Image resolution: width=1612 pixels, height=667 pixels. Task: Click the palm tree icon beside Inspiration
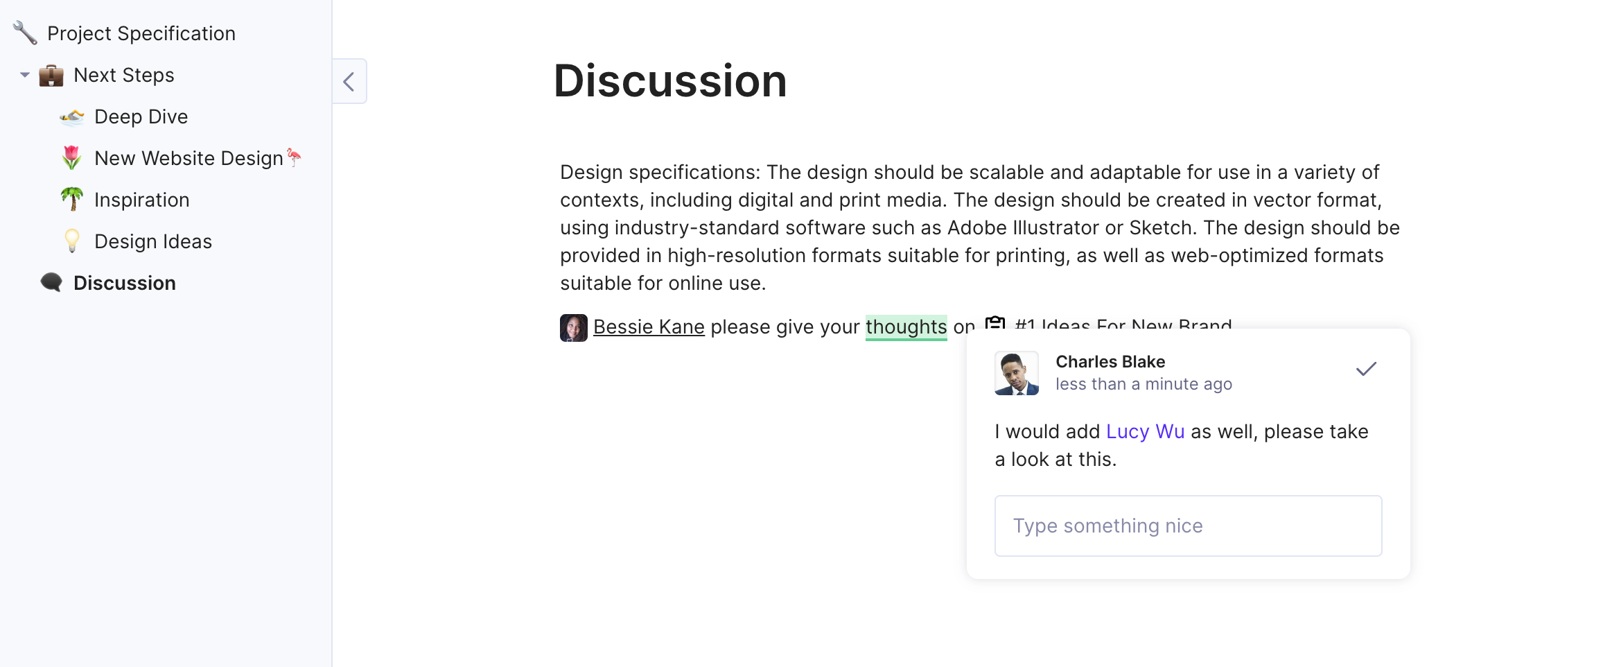[72, 199]
